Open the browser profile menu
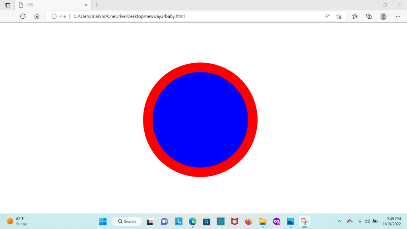This screenshot has height=229, width=407. tap(383, 16)
